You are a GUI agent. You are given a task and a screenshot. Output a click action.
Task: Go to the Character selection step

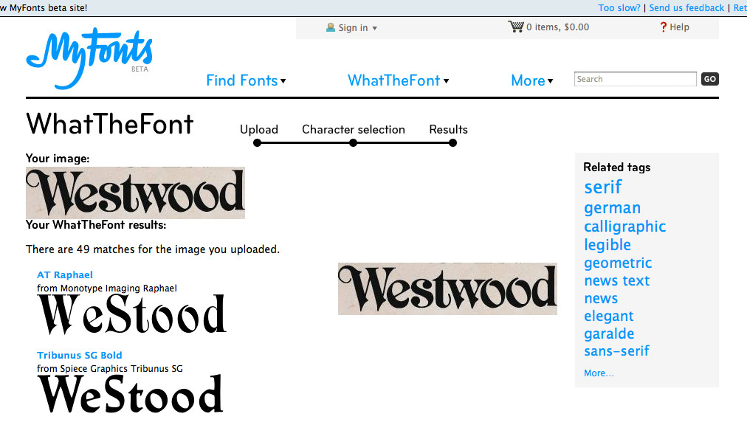tap(354, 130)
